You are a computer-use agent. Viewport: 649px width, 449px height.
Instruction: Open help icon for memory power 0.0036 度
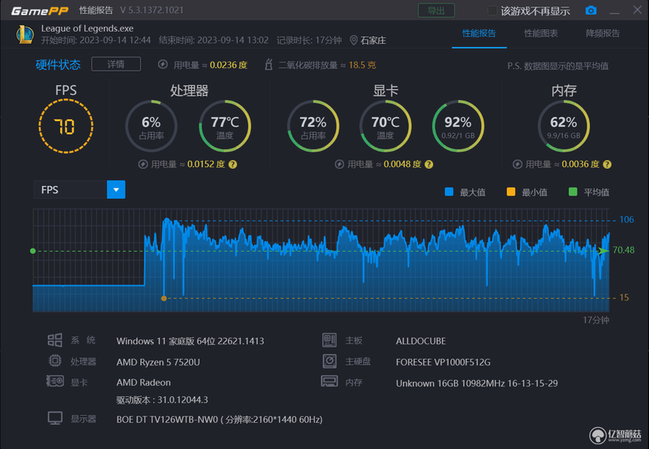[607, 165]
